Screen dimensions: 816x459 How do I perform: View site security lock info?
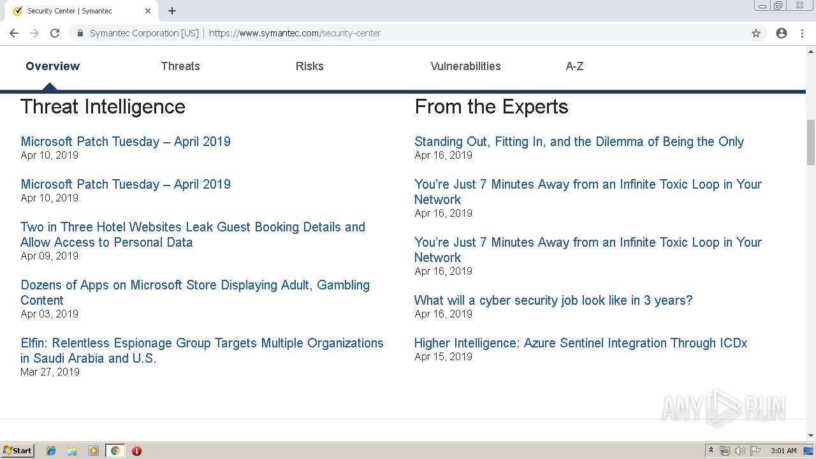80,33
